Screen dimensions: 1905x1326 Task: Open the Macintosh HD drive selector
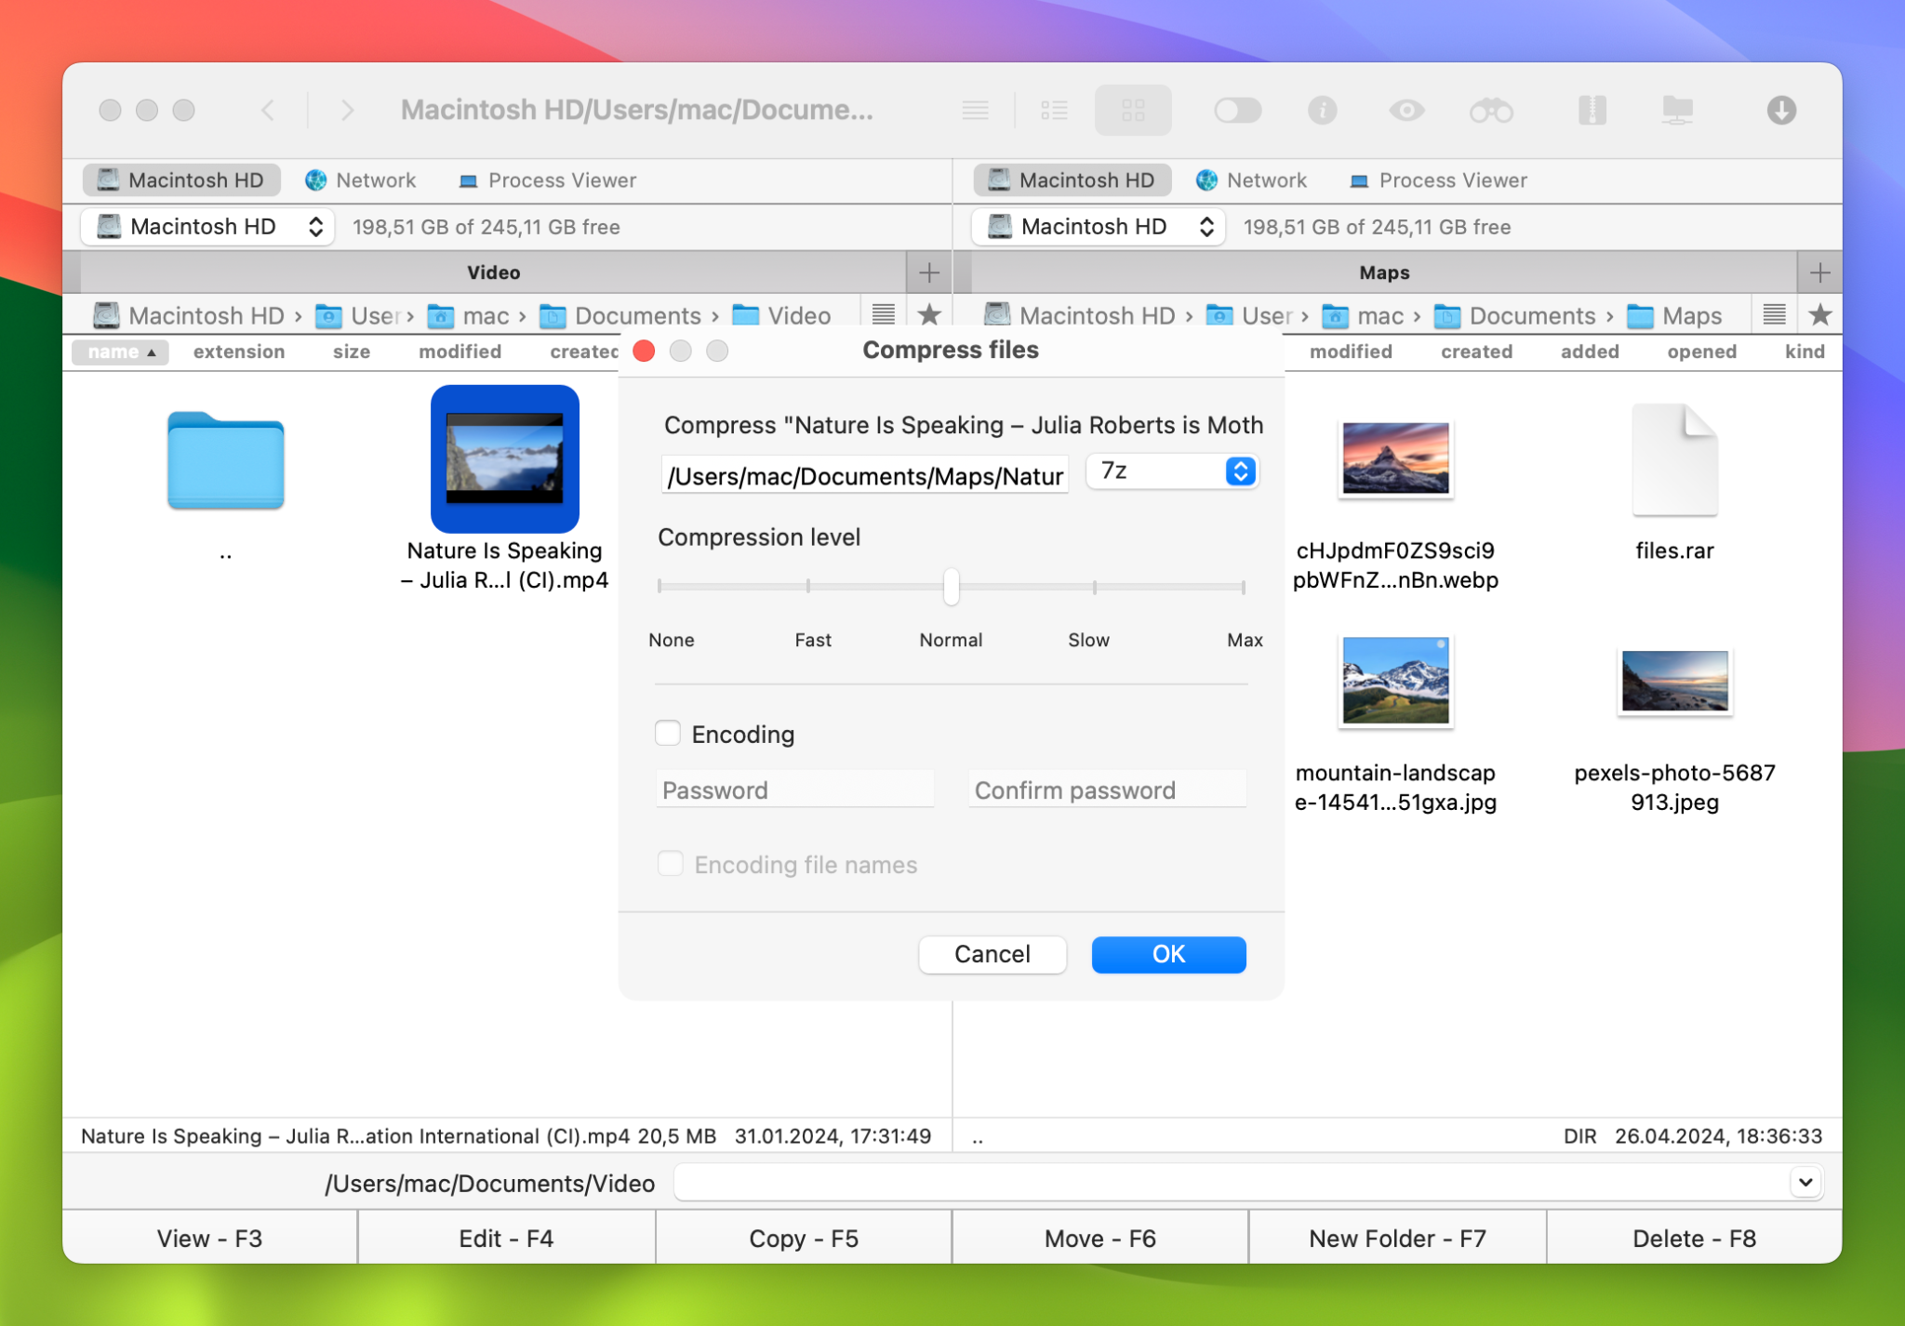click(206, 226)
